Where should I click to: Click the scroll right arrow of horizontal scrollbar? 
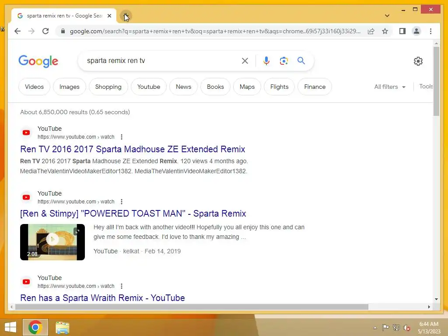[429, 307]
